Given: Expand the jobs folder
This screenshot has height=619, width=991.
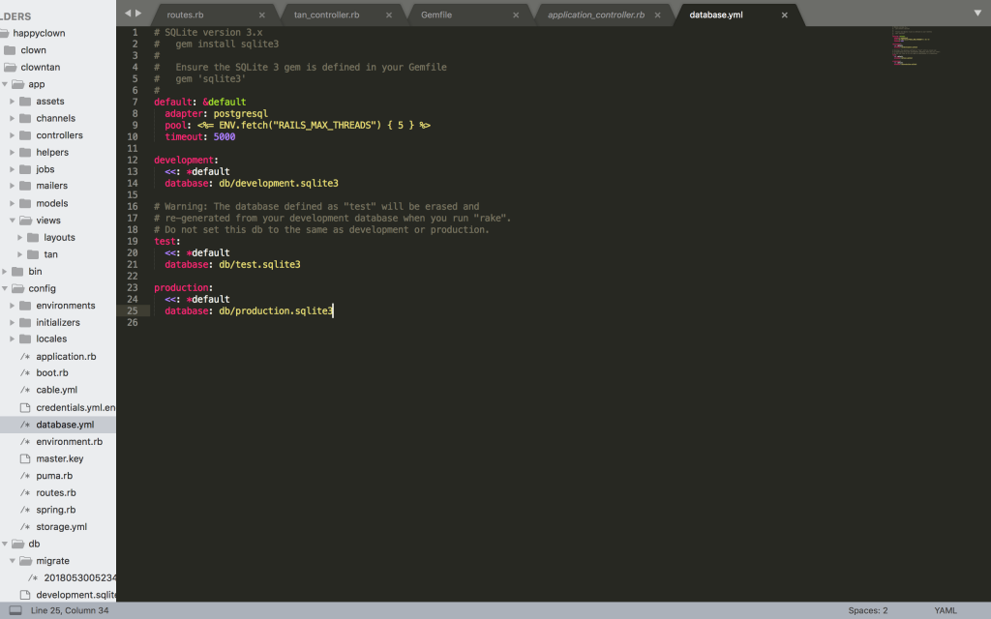Looking at the screenshot, I should tap(12, 169).
